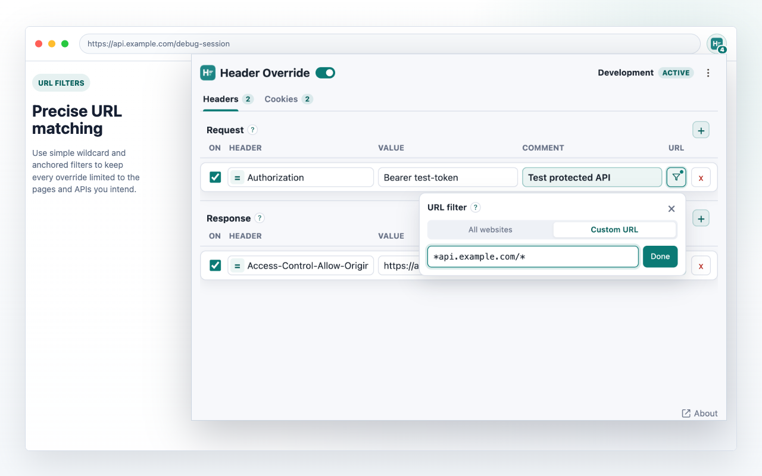The width and height of the screenshot is (762, 476).
Task: Switch to the Headers tab
Action: (x=228, y=99)
